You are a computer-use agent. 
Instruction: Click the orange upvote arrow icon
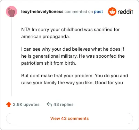[9, 104]
